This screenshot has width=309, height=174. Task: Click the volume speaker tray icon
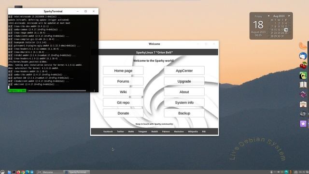(x=279, y=172)
